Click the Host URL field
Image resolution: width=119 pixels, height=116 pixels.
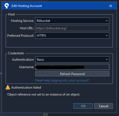72,28
